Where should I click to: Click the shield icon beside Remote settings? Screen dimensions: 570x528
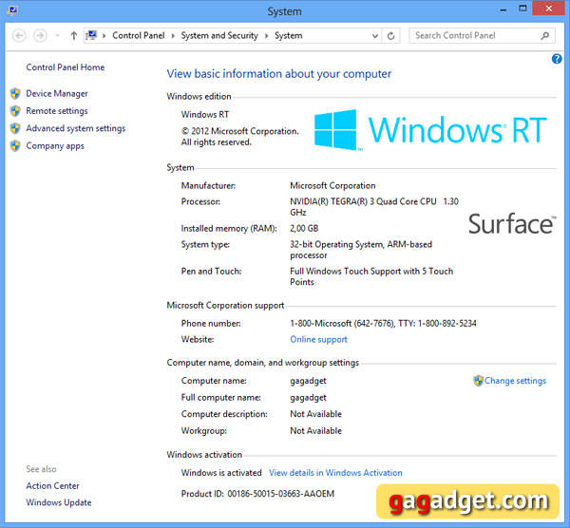pos(15,111)
